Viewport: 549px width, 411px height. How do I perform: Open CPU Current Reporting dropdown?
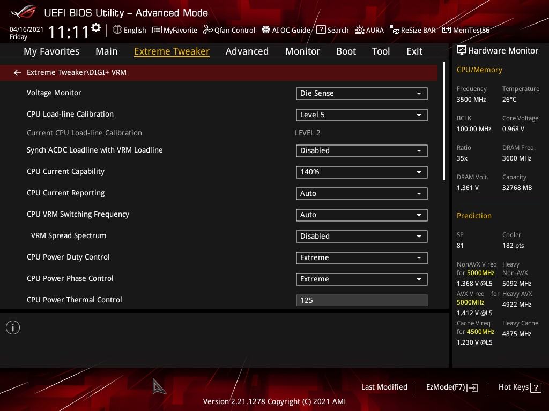click(x=362, y=193)
